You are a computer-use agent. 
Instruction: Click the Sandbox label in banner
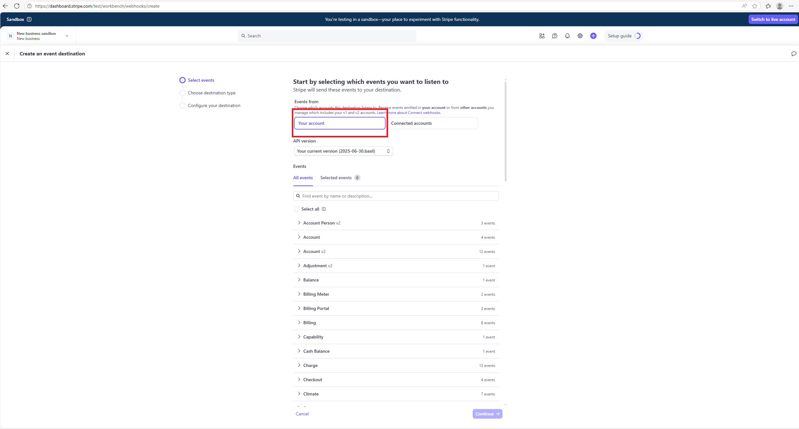(x=15, y=19)
